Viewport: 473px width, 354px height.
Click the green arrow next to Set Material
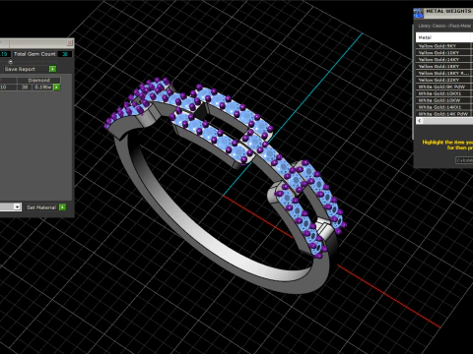(x=62, y=207)
